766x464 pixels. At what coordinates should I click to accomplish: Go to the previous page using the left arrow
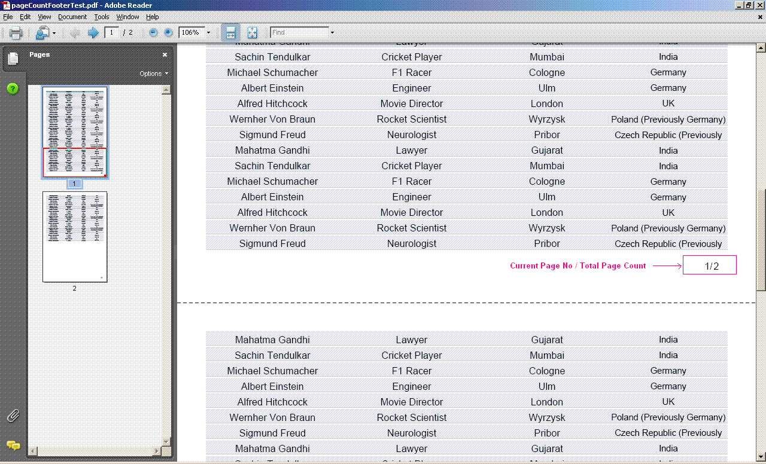click(75, 33)
